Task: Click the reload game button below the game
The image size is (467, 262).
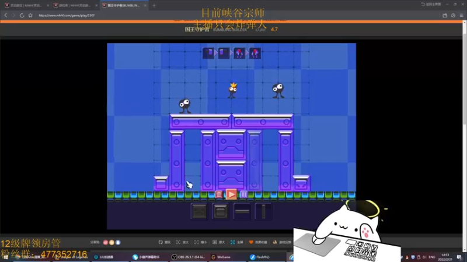Action: point(165,242)
